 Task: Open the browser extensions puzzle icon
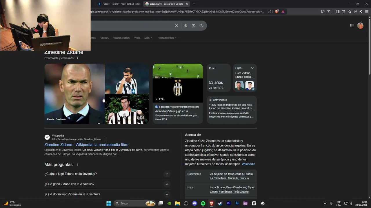(x=323, y=12)
